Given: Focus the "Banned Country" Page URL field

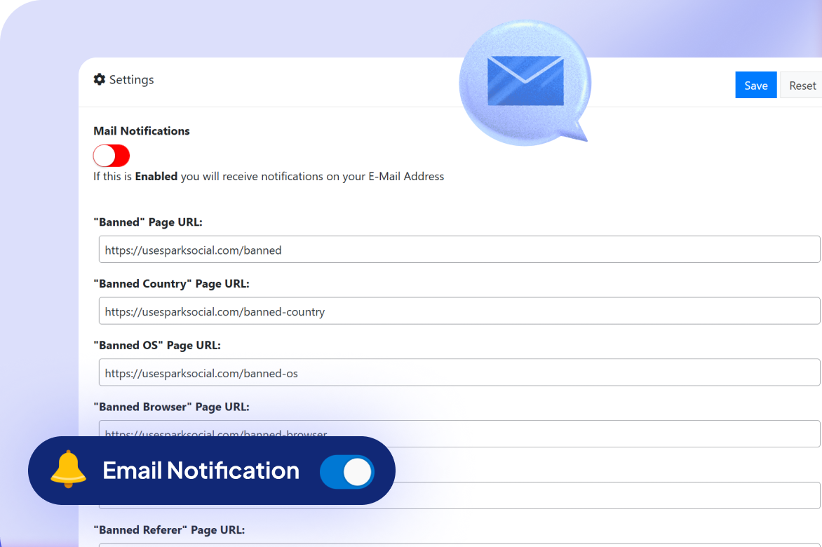Looking at the screenshot, I should click(459, 311).
